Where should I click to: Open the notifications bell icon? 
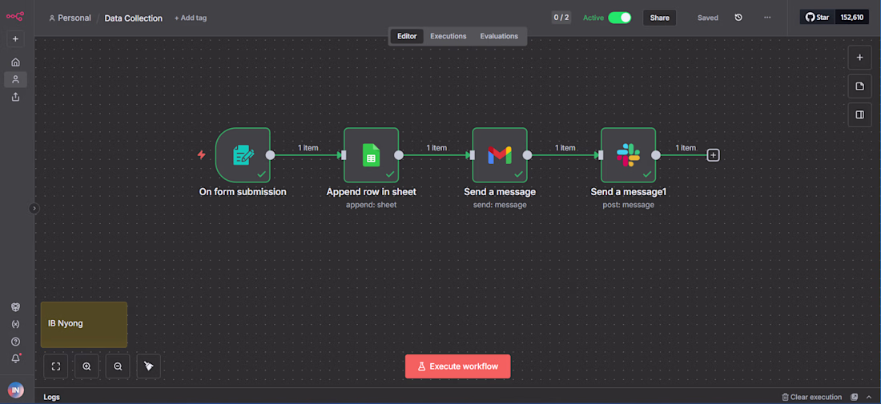point(15,358)
